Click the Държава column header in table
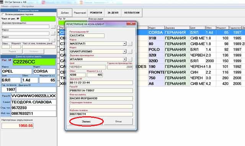 point(177,28)
